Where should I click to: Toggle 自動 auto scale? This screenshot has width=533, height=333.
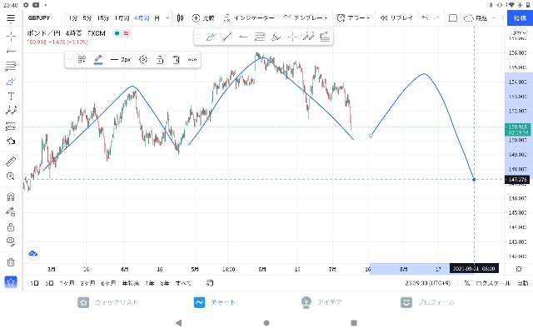522,283
